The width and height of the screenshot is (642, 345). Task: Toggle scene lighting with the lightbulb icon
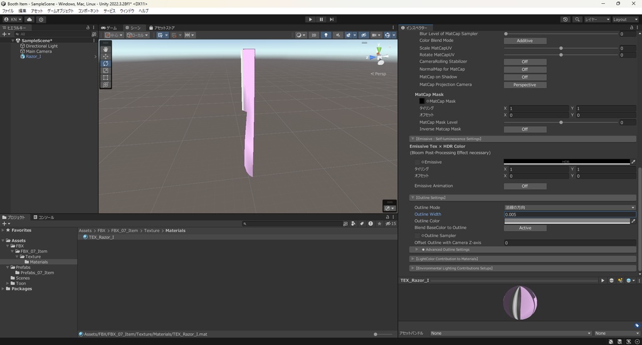326,35
